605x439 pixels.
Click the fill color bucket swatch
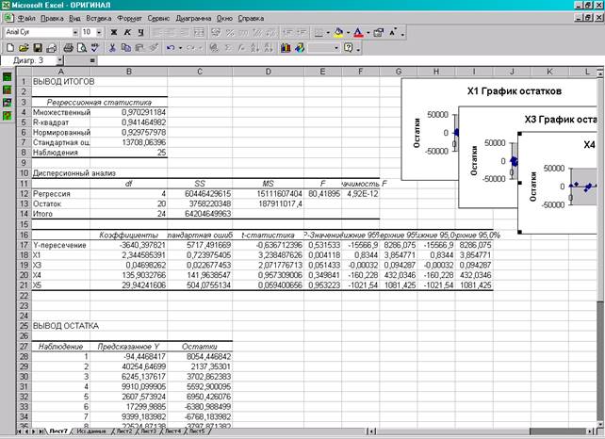coord(338,32)
